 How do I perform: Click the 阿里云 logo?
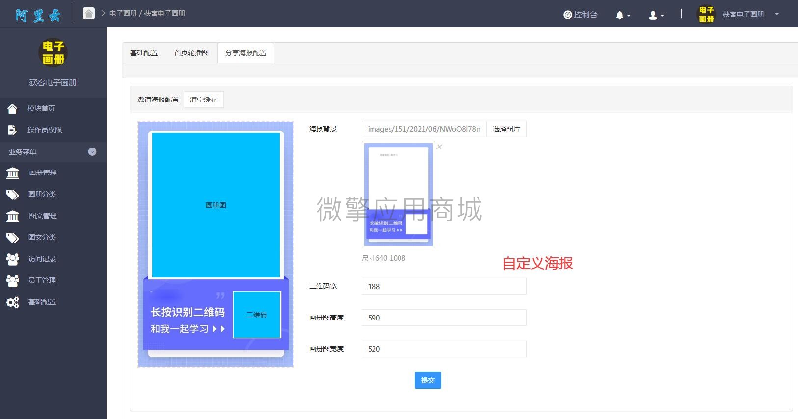37,15
